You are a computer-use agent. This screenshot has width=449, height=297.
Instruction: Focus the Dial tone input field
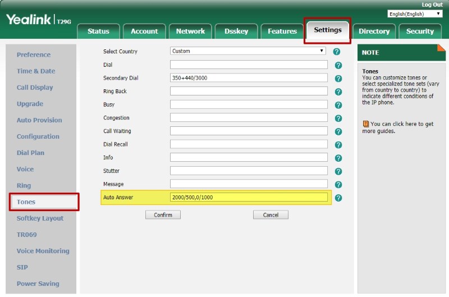249,65
